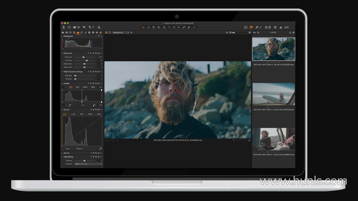Open the Capture camera tool tab
358x201 pixels.
(x=66, y=33)
